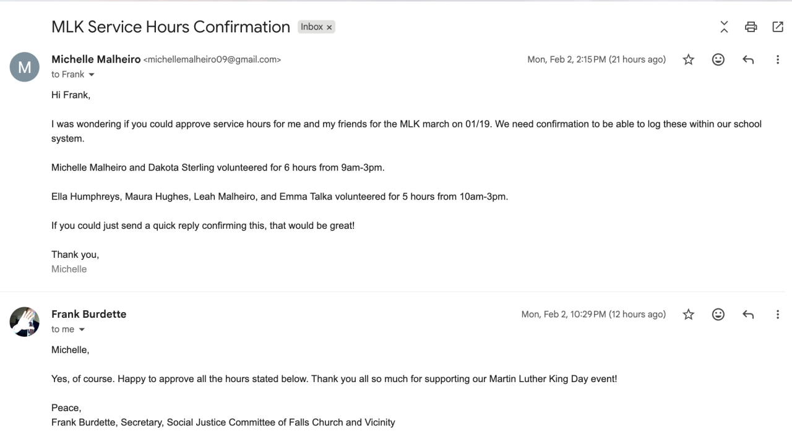The width and height of the screenshot is (792, 442).
Task: Remove the Inbox label from conversation
Action: pyautogui.click(x=330, y=27)
